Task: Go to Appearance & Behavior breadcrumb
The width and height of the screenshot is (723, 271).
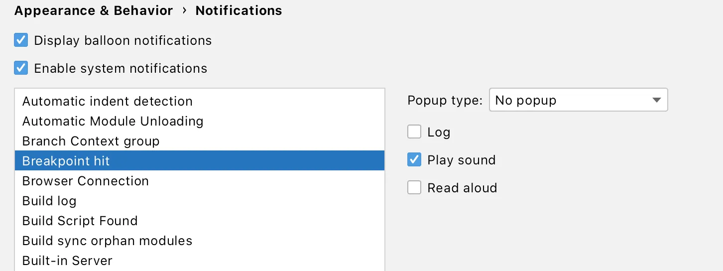Action: click(x=94, y=10)
